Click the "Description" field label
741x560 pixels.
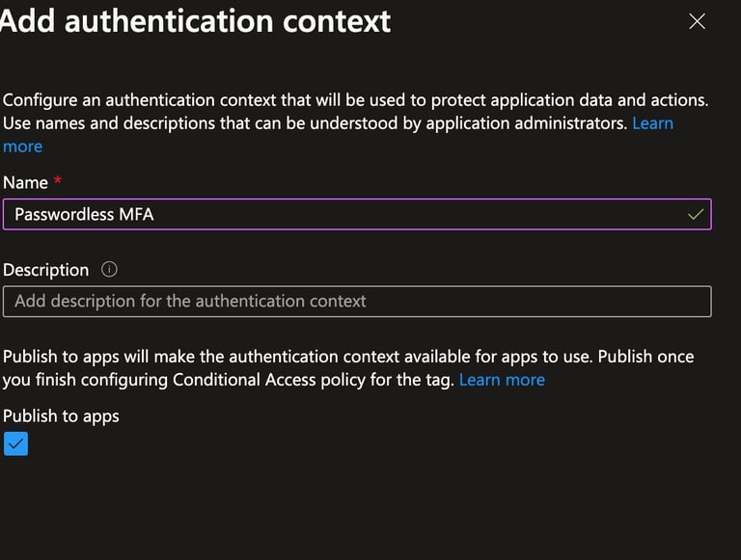(x=46, y=270)
